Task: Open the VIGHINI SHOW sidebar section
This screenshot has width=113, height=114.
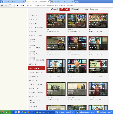Action: (x=33, y=88)
